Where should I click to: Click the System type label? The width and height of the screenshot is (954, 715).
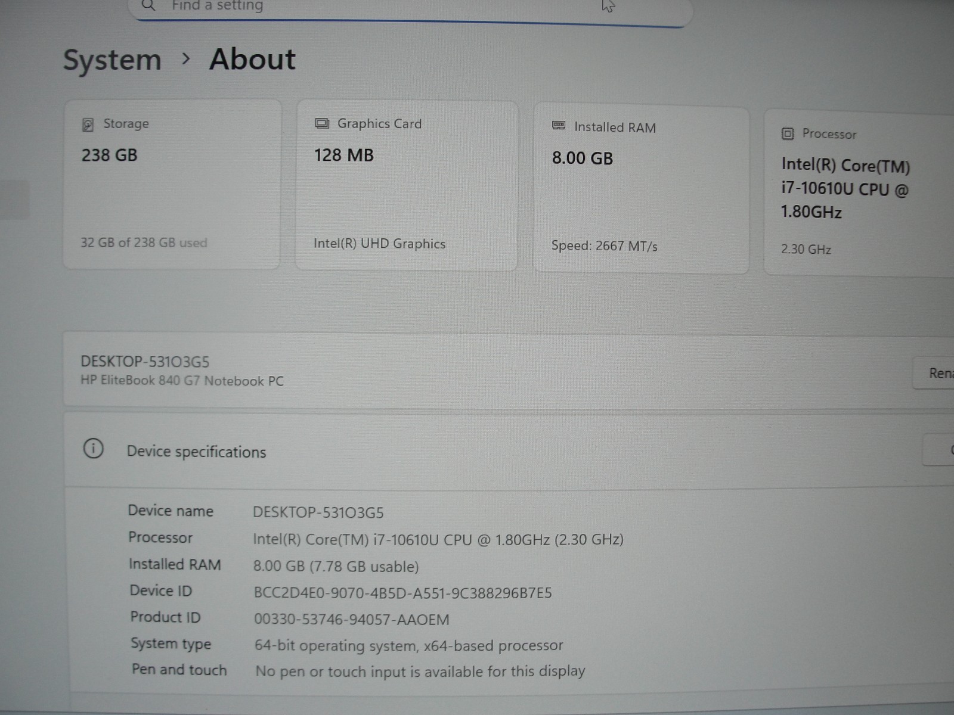click(x=171, y=643)
